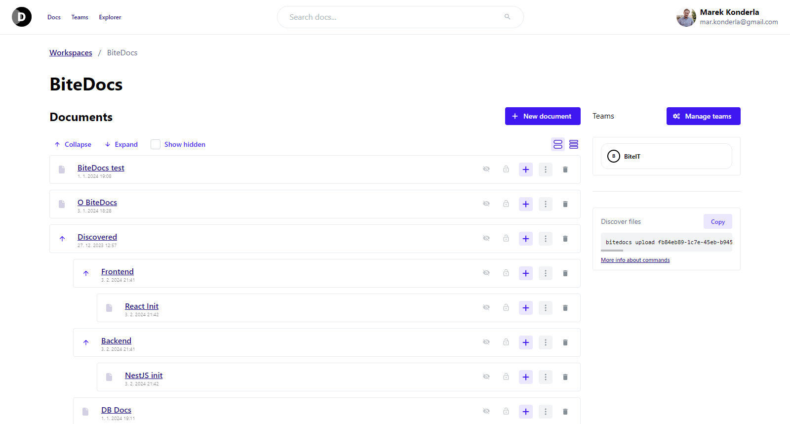Switch to card list view icon

[558, 144]
